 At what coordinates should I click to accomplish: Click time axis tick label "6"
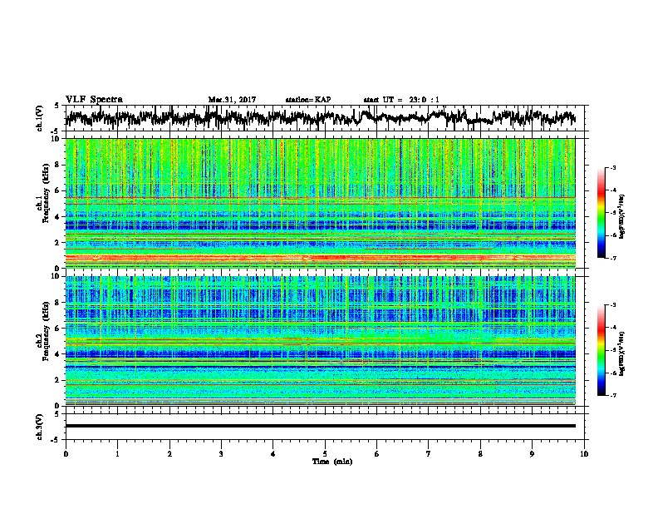377,454
